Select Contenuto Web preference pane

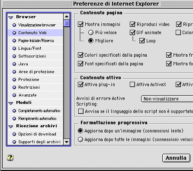35,33
